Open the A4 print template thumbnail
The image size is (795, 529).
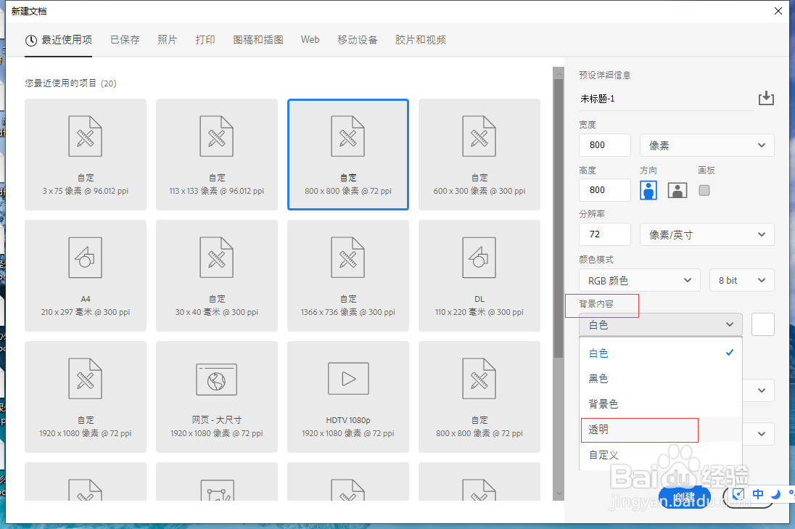point(86,275)
